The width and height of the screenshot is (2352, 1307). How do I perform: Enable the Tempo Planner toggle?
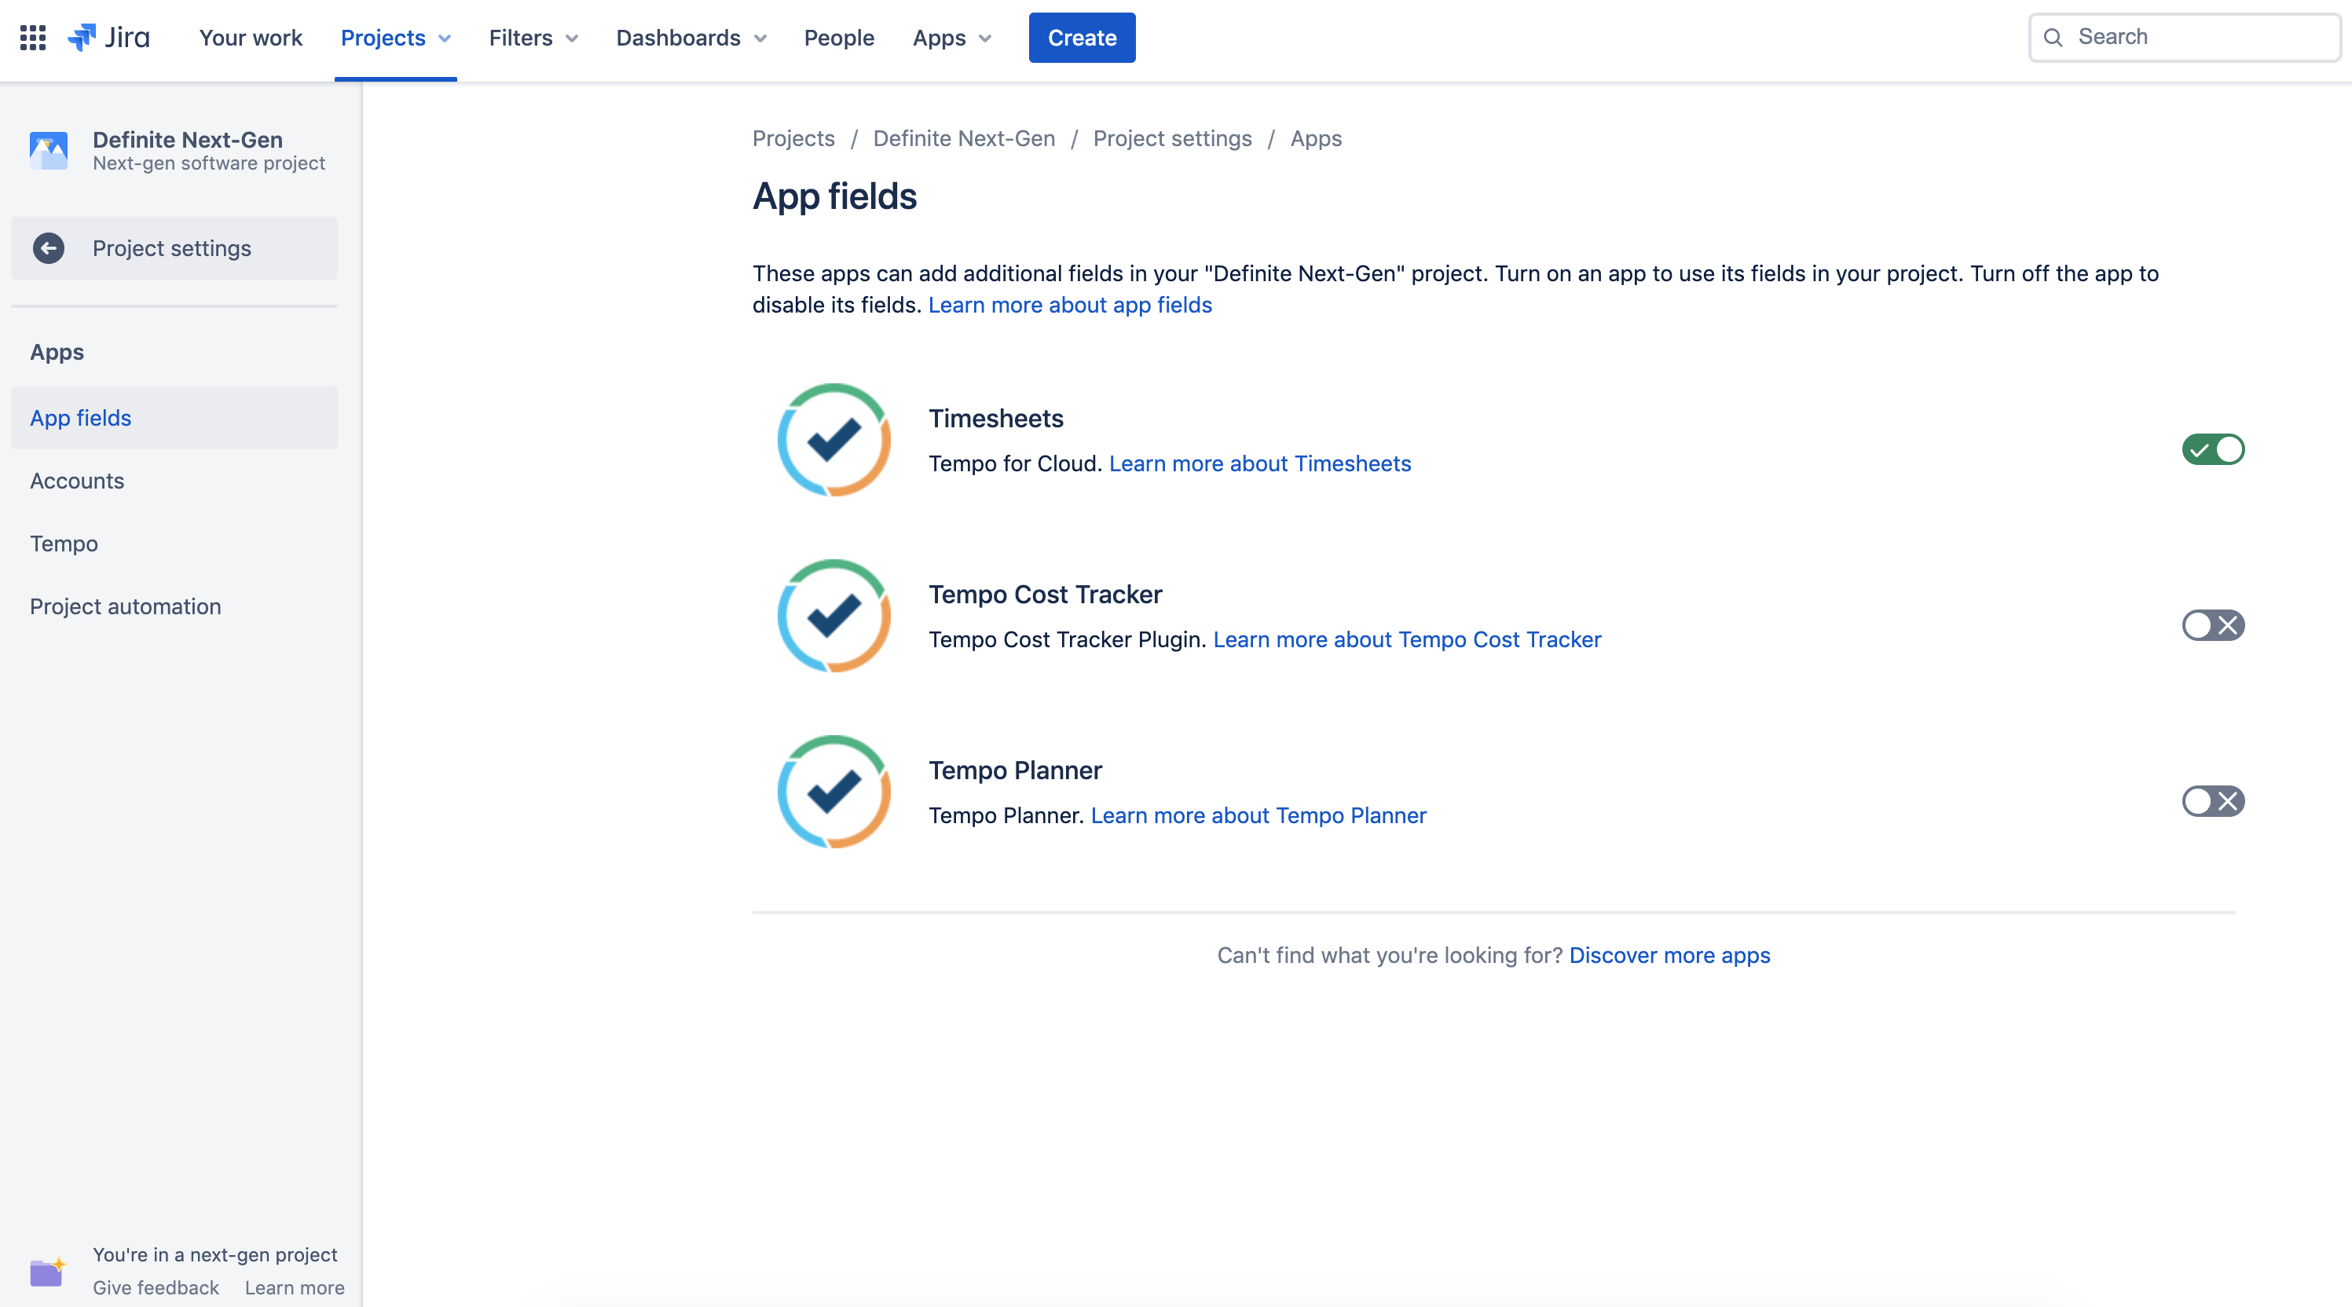(2212, 801)
